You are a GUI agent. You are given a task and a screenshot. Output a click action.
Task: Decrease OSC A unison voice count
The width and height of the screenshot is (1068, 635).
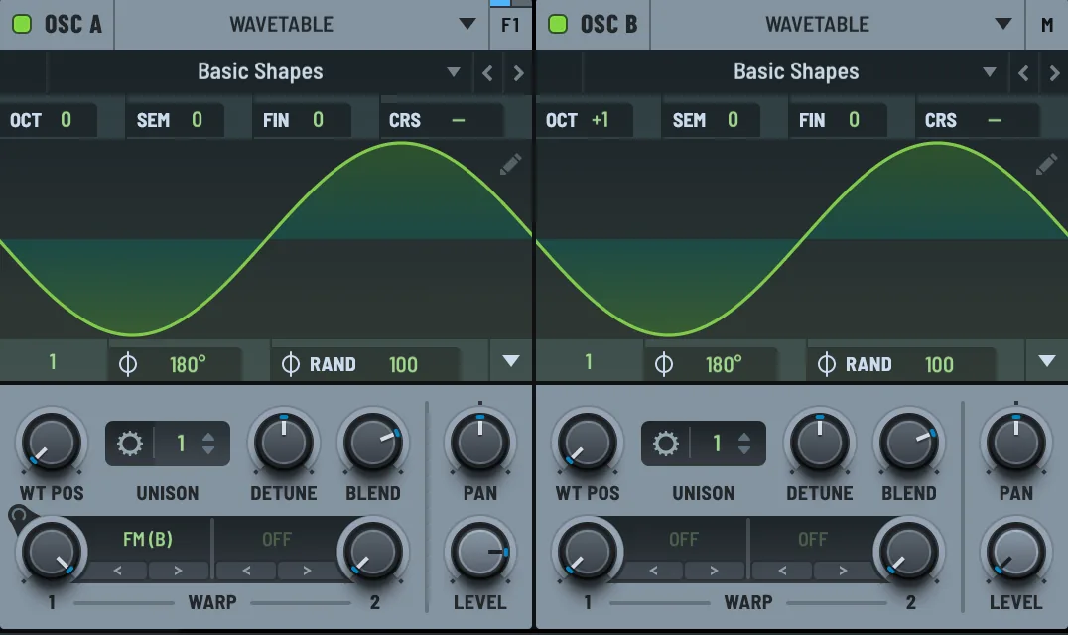(209, 450)
